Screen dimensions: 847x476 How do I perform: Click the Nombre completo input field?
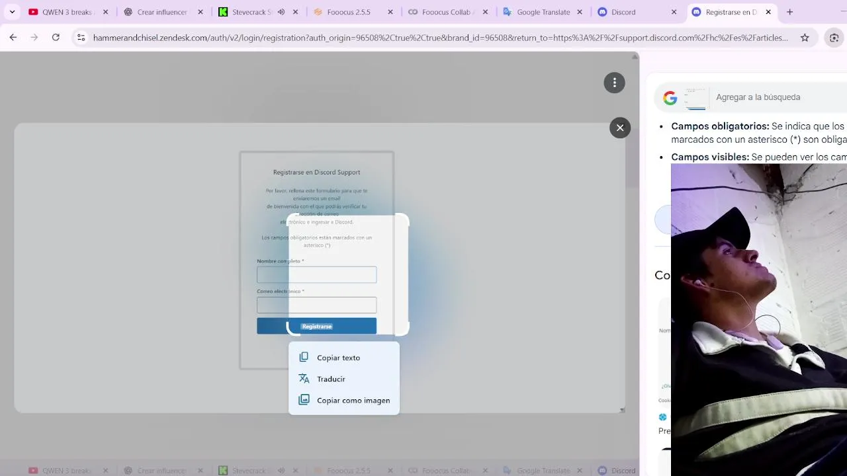tap(316, 274)
